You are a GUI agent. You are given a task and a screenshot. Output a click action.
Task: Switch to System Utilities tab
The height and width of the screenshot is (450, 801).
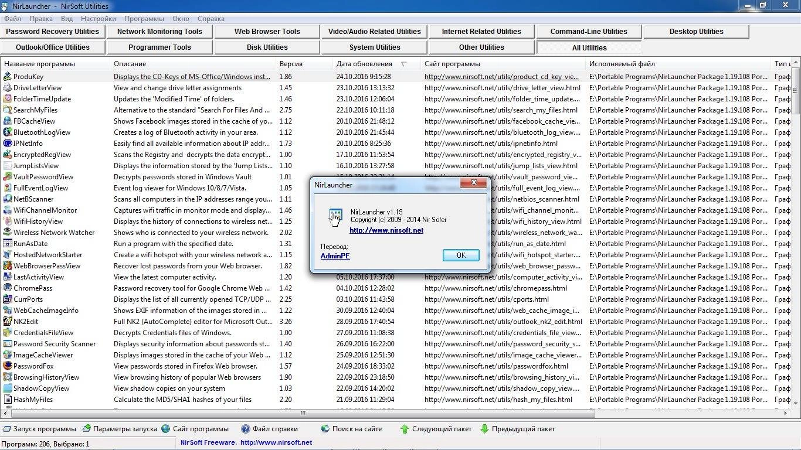coord(374,47)
